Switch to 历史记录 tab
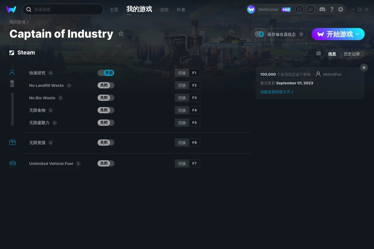 pos(352,54)
